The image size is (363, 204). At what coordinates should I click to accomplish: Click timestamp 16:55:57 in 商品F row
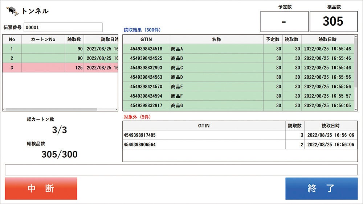(x=327, y=96)
